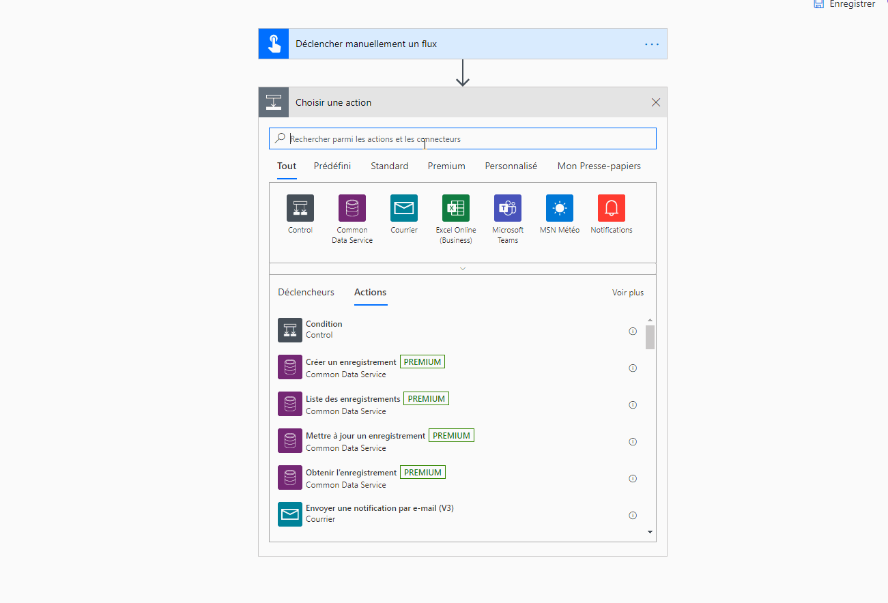The height and width of the screenshot is (603, 888).
Task: Click the actions list scrollbar thumb
Action: click(650, 337)
